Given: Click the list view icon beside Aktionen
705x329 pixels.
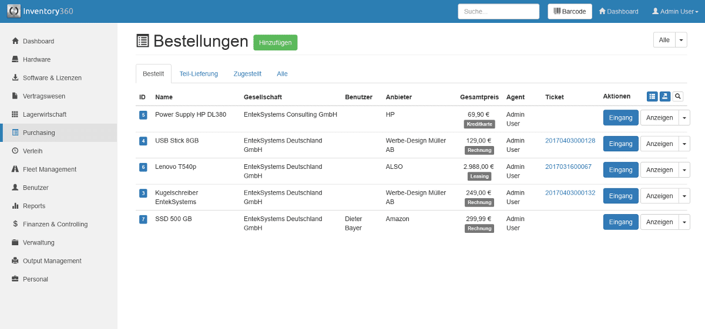Looking at the screenshot, I should [x=652, y=96].
